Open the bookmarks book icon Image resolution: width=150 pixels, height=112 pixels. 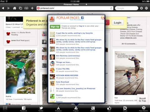tap(26, 8)
